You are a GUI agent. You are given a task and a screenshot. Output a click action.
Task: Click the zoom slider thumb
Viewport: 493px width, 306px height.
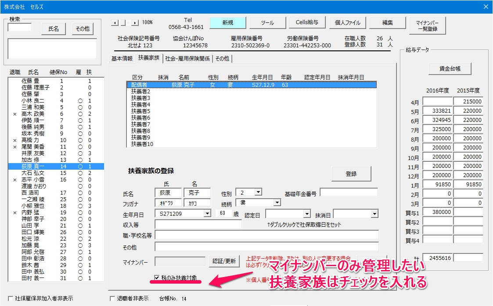click(123, 23)
